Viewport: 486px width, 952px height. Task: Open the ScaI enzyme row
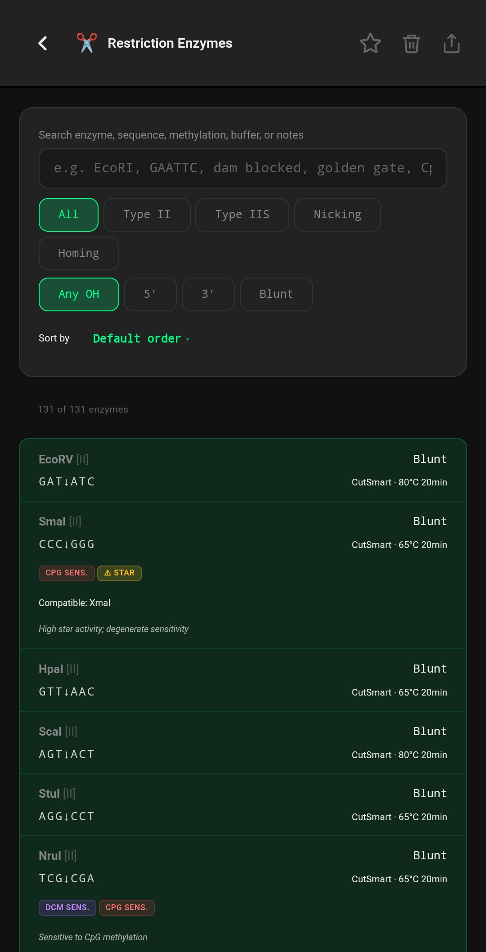coord(243,742)
